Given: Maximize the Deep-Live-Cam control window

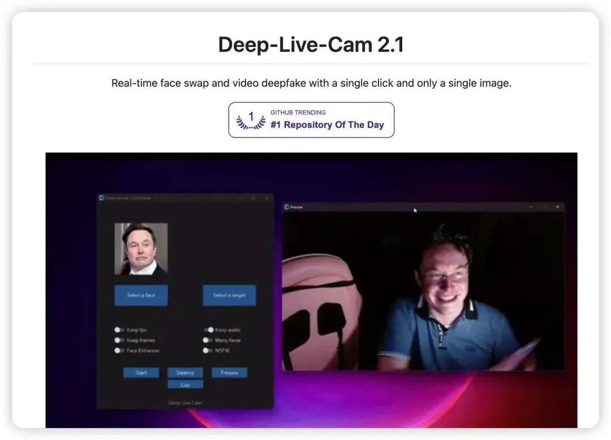Looking at the screenshot, I should [253, 198].
